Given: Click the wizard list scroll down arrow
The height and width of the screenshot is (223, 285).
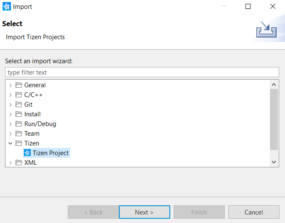Looking at the screenshot, I should (274, 162).
